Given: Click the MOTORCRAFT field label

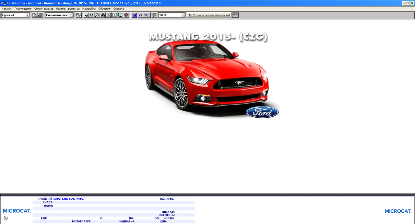Looking at the screenshot, I should point(81,221).
